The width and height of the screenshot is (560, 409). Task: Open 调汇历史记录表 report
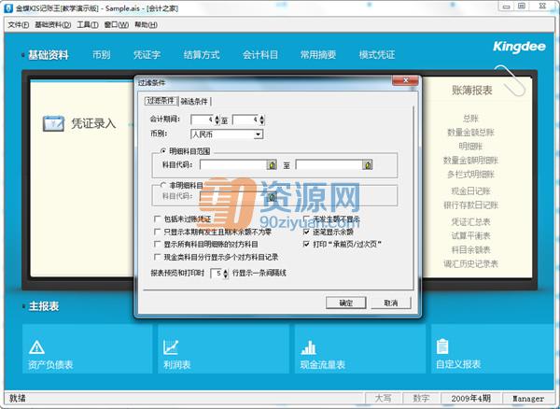point(470,264)
